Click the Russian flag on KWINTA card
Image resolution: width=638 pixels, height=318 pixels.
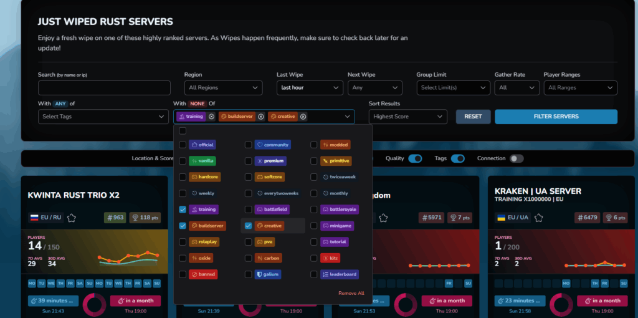35,218
